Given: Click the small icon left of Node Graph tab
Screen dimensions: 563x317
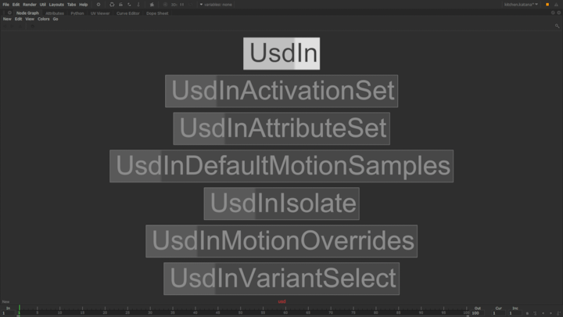Looking at the screenshot, I should [9, 13].
